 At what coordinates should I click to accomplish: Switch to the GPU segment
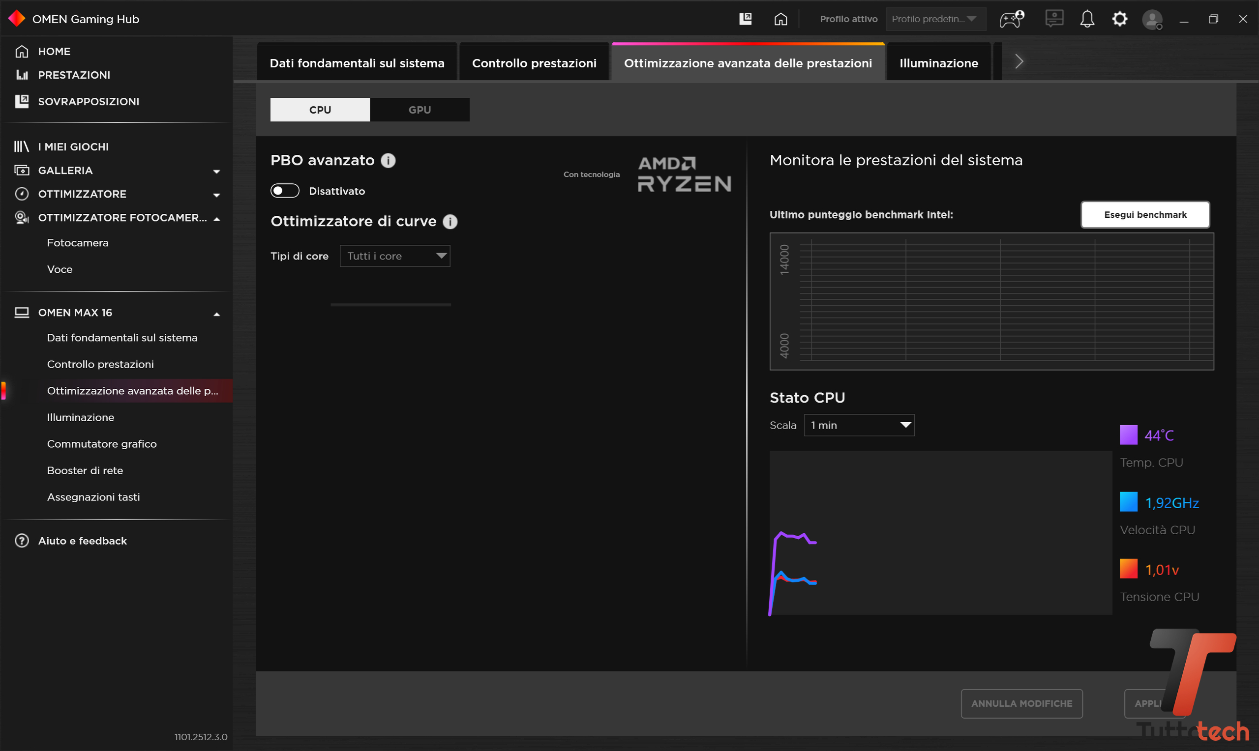pos(420,110)
